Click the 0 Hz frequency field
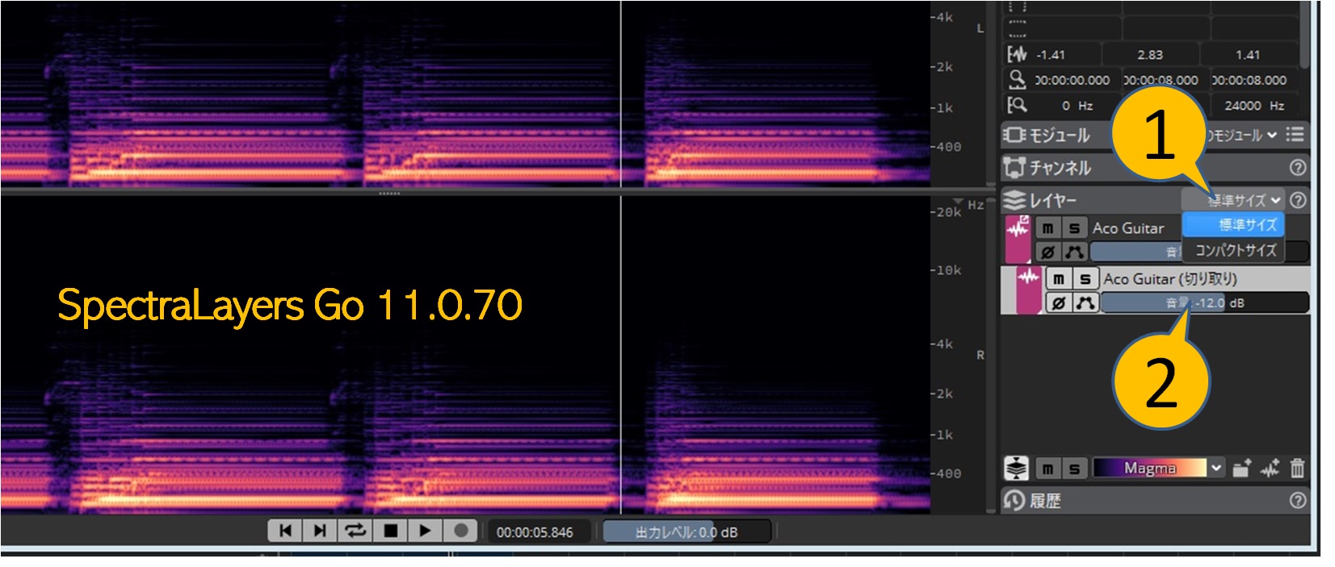1335x567 pixels. point(1077,106)
